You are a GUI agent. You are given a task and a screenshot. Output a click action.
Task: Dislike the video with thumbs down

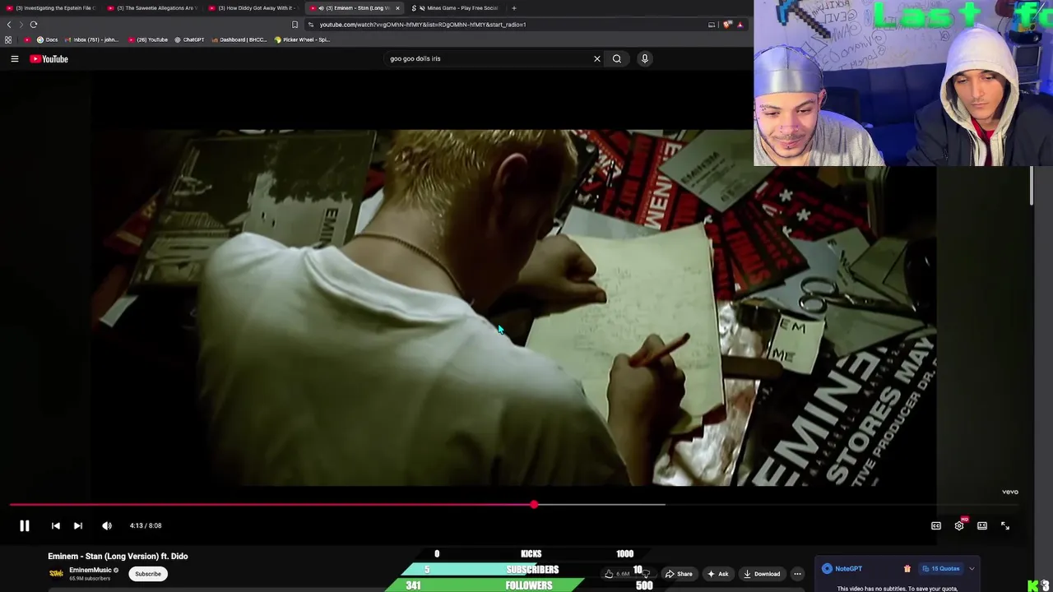[646, 574]
